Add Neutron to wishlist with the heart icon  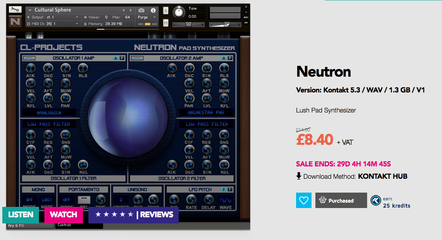(303, 200)
